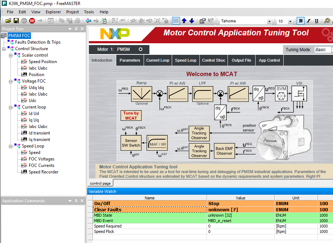Select the Speed Recorder tree item

44,172
